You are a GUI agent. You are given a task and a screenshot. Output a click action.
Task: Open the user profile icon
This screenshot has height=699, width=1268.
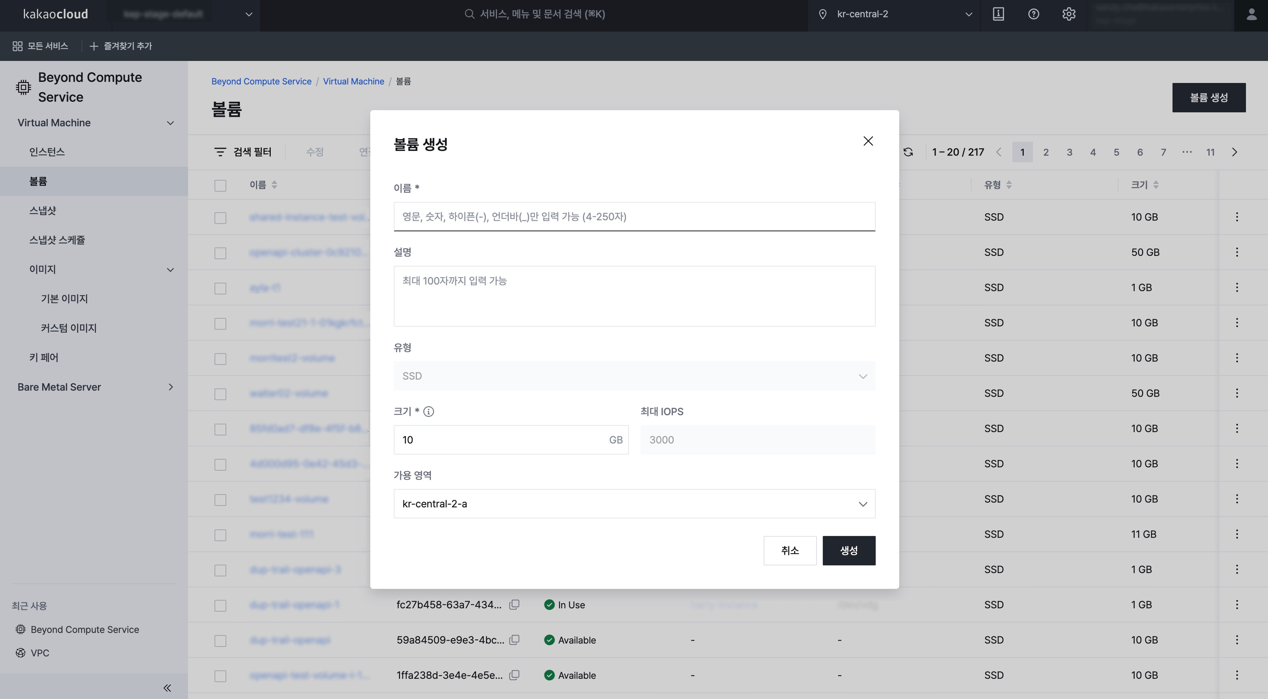1251,15
